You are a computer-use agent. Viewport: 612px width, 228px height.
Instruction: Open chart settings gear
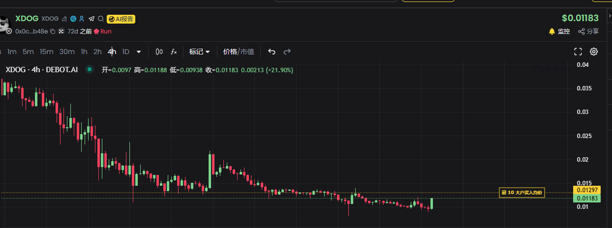click(x=594, y=51)
